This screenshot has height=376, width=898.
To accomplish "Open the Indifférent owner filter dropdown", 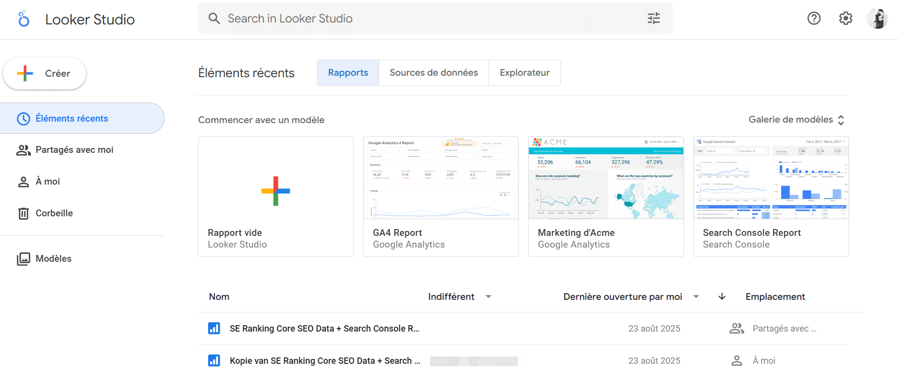I will tap(460, 297).
